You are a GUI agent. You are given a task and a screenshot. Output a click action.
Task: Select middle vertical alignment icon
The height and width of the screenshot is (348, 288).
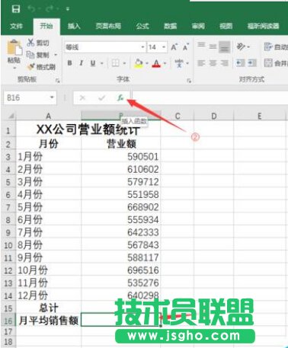click(213, 46)
